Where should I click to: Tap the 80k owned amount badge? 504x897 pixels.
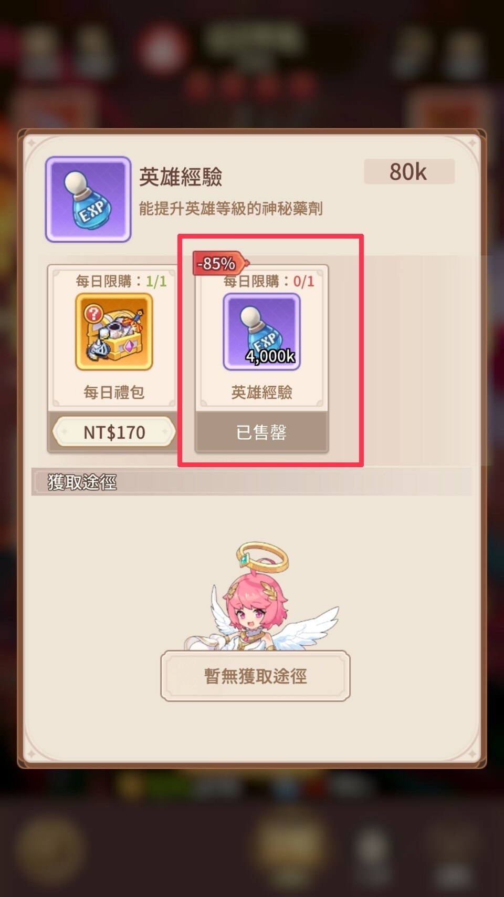click(x=409, y=172)
